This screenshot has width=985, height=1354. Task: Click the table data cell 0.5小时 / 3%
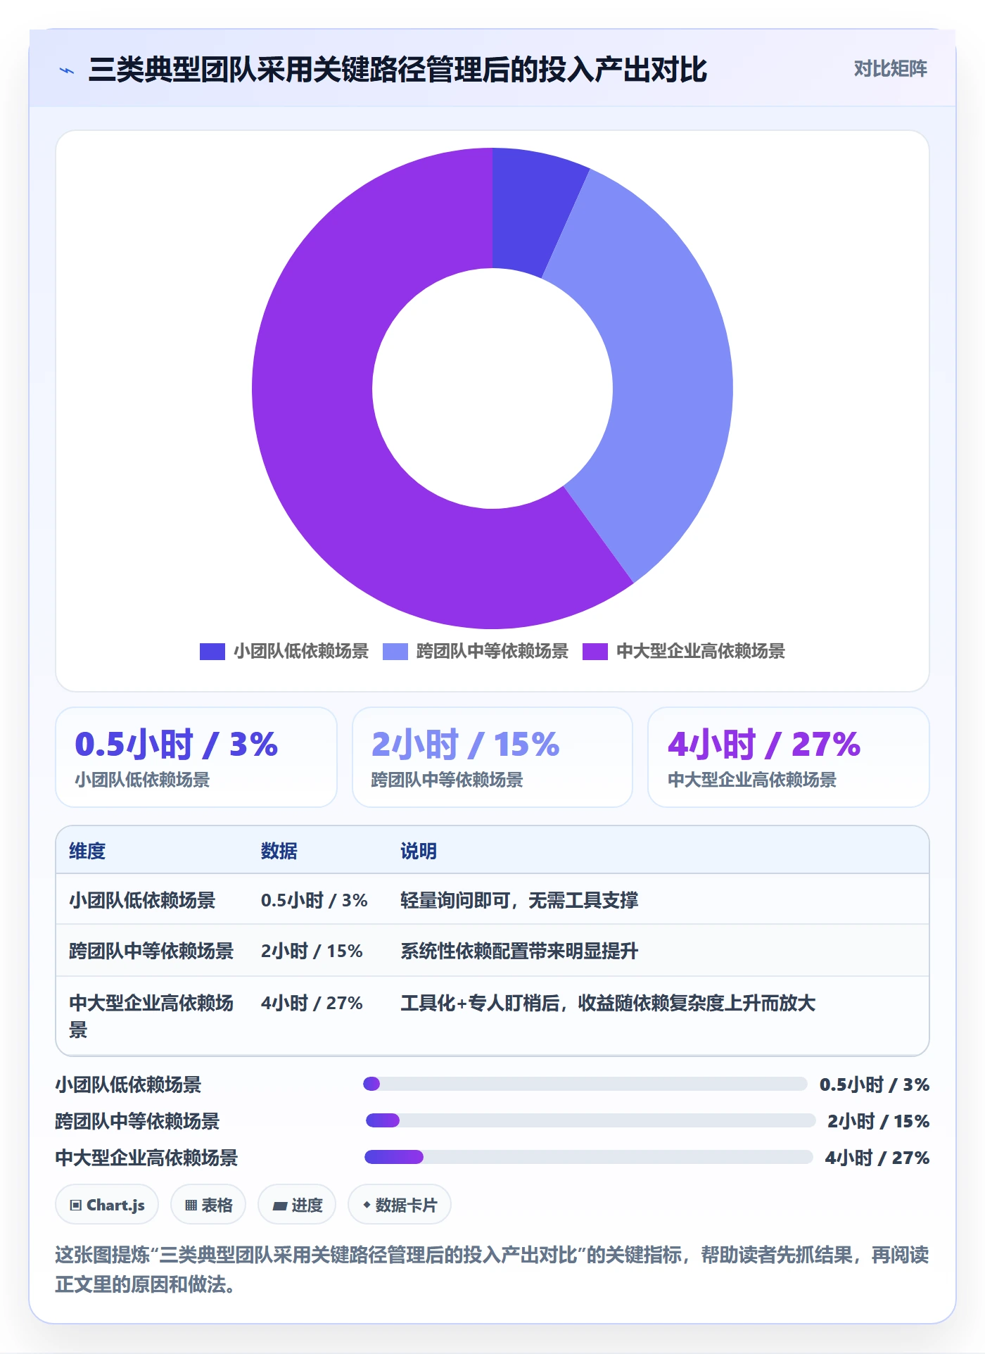314,900
